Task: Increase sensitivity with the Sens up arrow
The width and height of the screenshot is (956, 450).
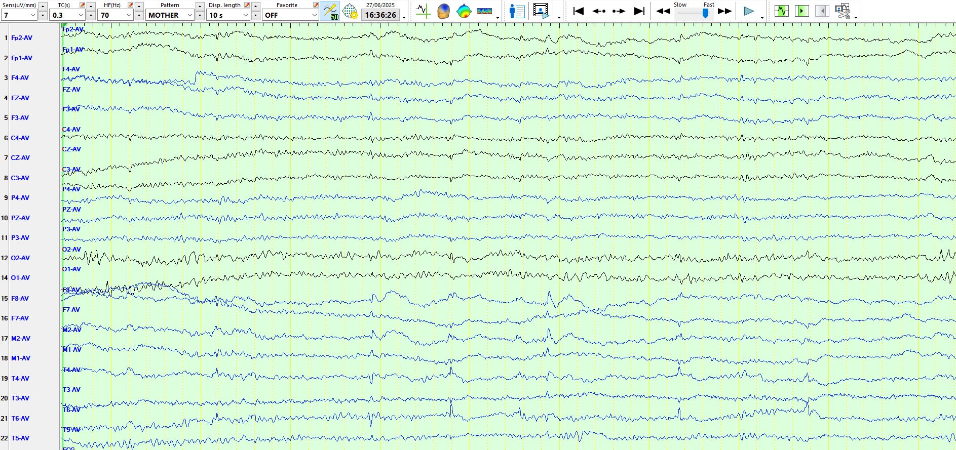Action: tap(43, 6)
